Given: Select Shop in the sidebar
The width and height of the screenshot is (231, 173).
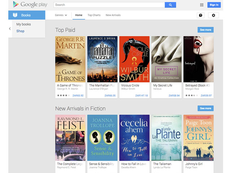Looking at the screenshot, I should coord(20,31).
